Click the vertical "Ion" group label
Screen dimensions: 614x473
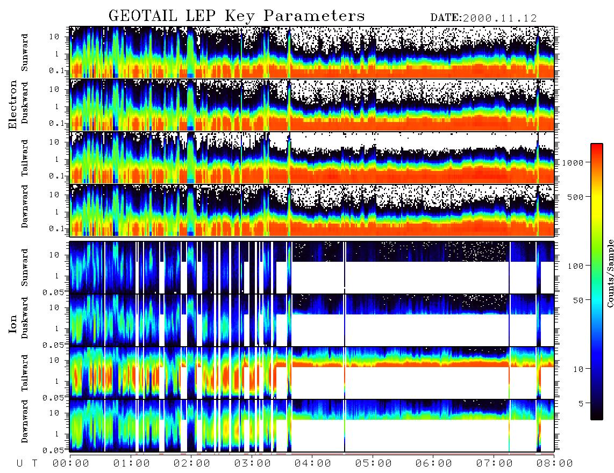pyautogui.click(x=13, y=324)
